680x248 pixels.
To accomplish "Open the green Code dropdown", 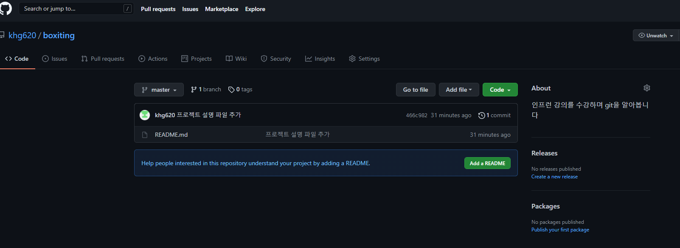I will click(x=500, y=90).
